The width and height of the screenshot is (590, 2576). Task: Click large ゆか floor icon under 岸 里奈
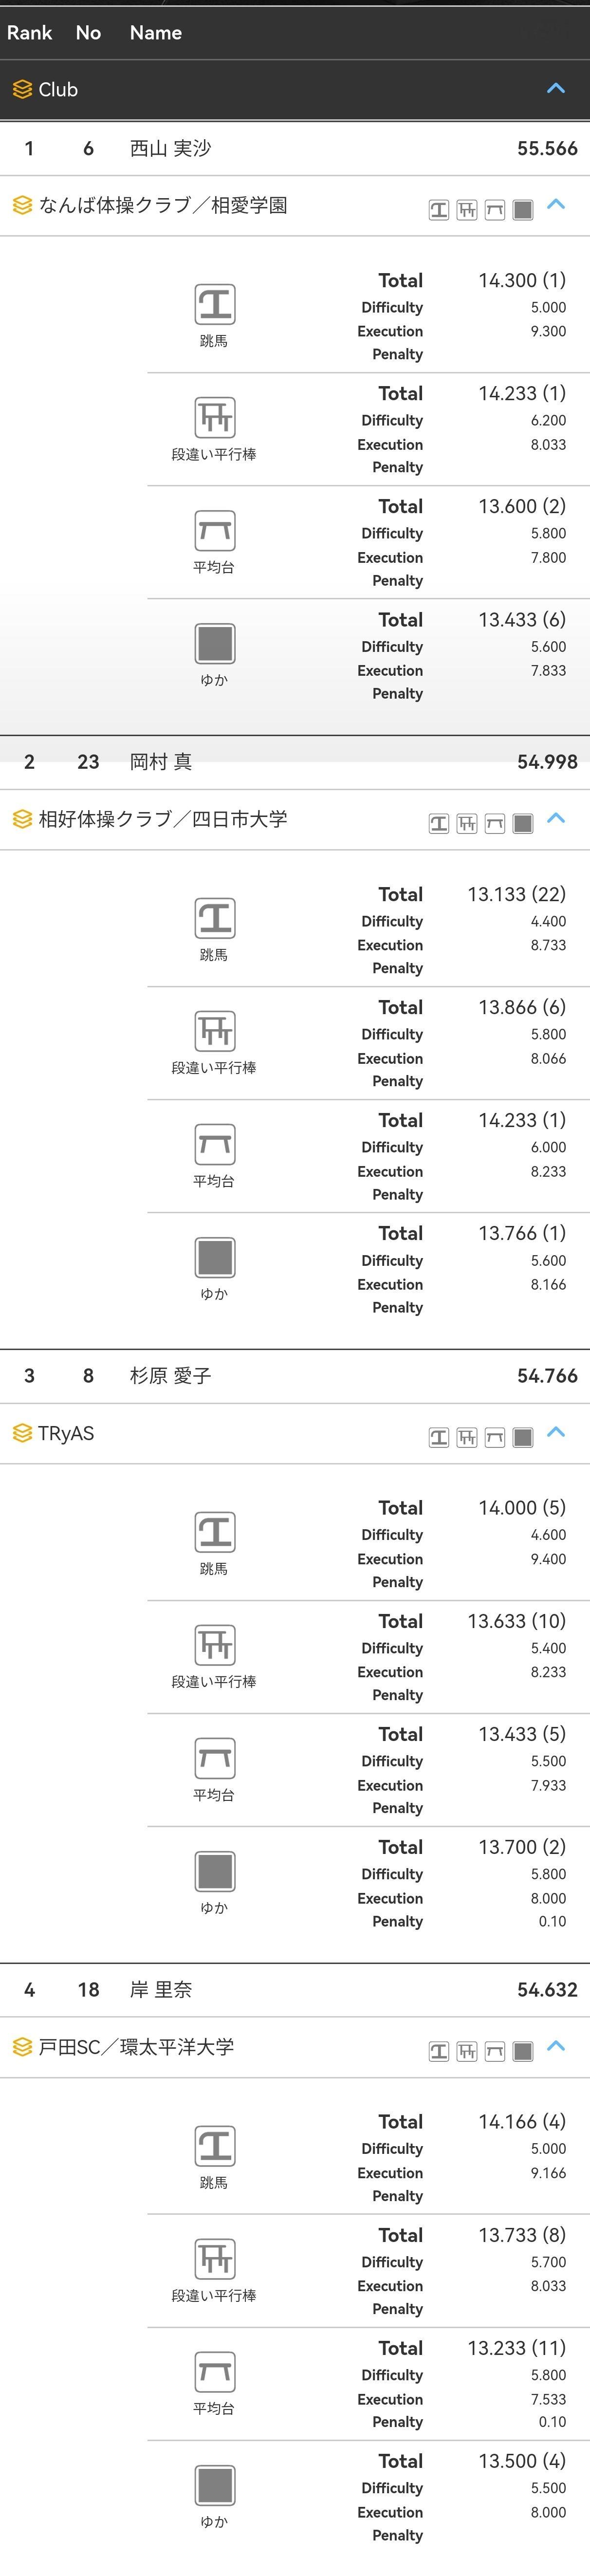click(214, 2485)
